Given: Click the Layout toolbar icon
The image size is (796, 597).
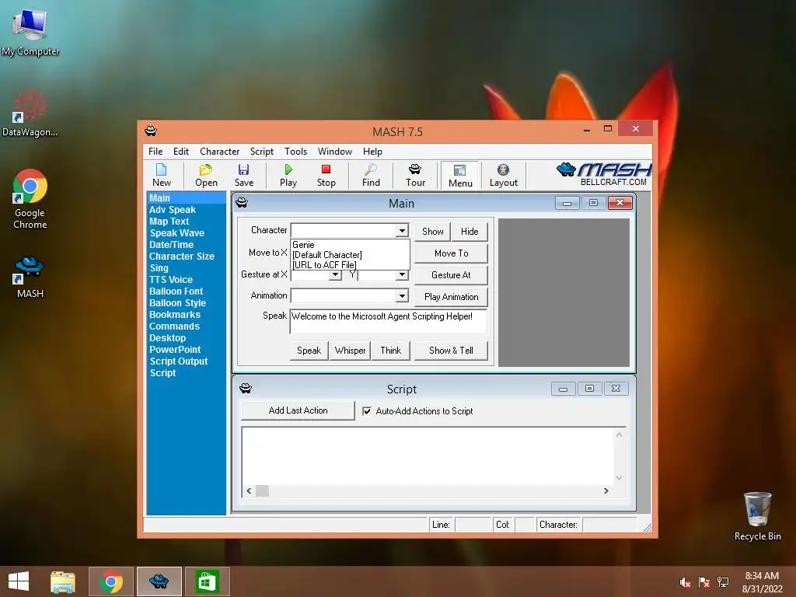Looking at the screenshot, I should point(503,175).
